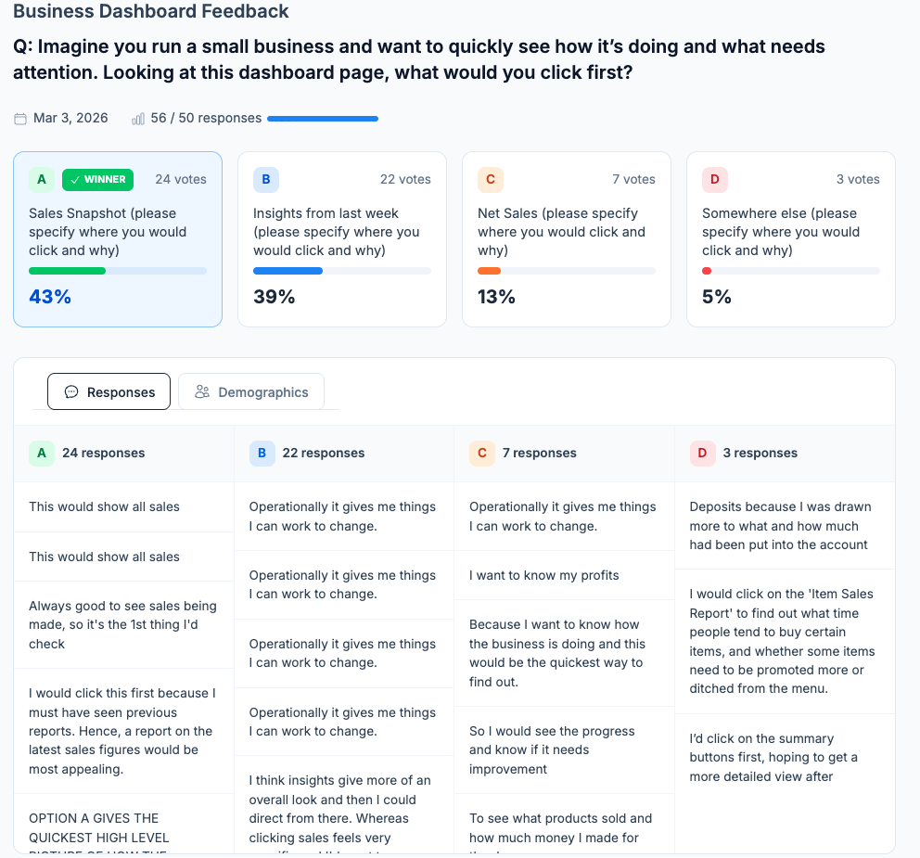Click the green A badge on the winning option

click(41, 178)
